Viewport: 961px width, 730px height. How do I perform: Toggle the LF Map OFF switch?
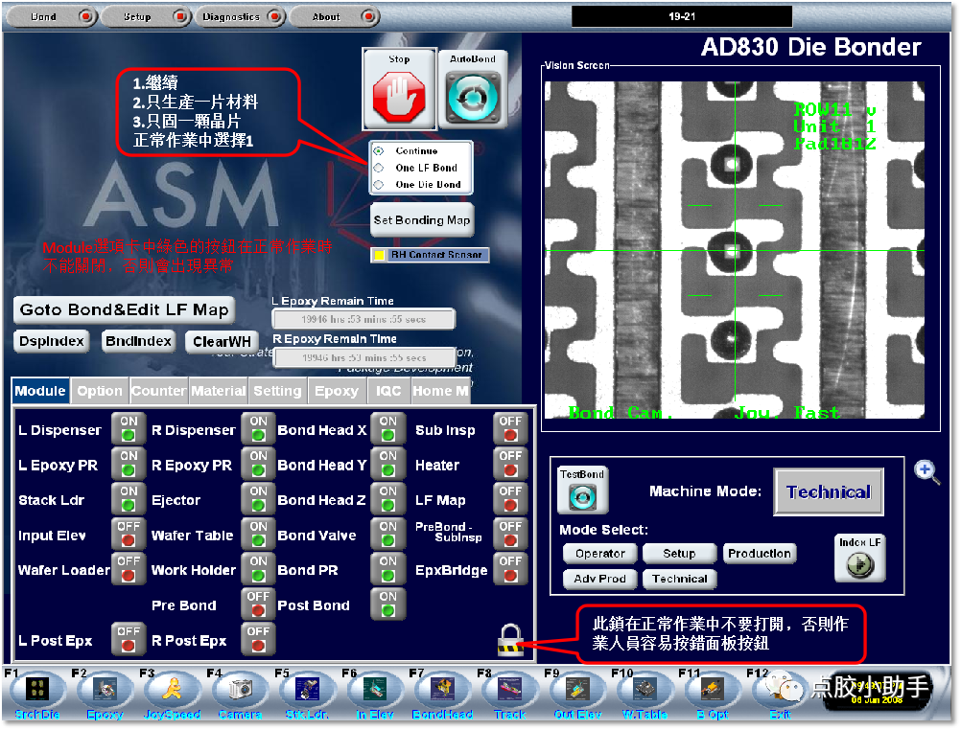(510, 499)
